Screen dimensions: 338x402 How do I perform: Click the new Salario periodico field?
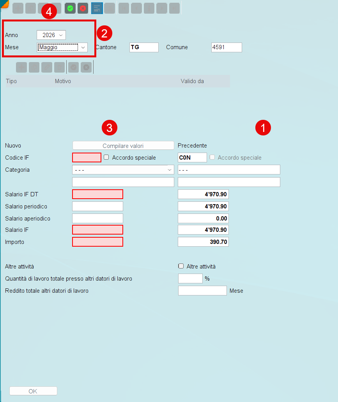tap(97, 206)
